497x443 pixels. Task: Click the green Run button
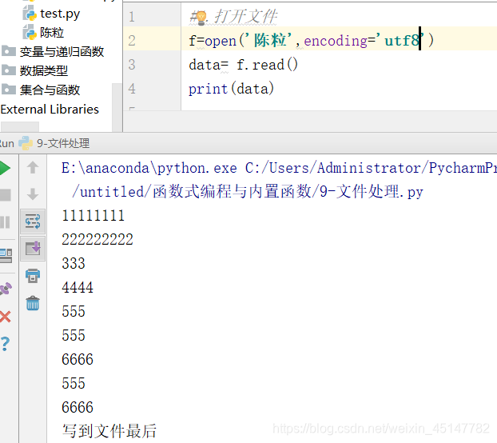click(x=5, y=168)
